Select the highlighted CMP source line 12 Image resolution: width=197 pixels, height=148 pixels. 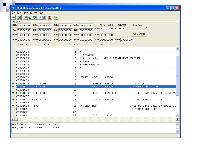96,87
